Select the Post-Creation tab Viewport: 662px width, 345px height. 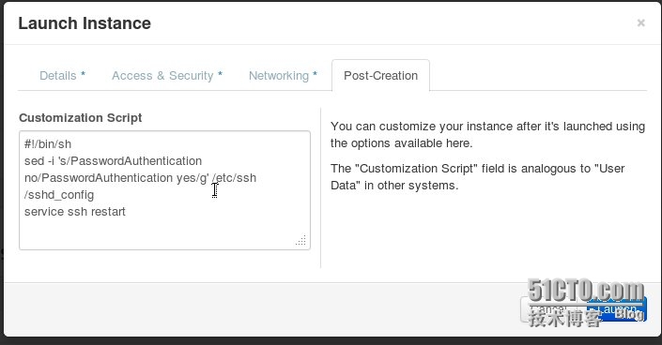(381, 76)
